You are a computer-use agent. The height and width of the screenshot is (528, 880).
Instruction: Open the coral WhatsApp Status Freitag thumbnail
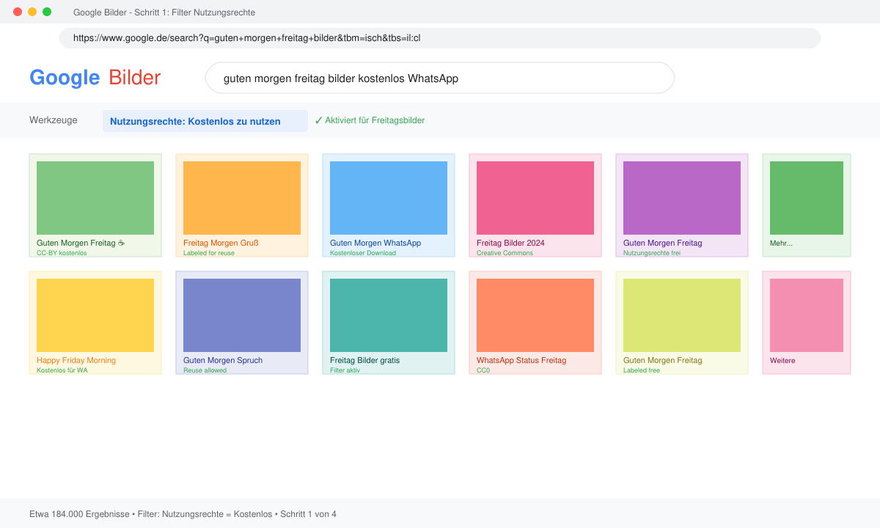pyautogui.click(x=535, y=315)
